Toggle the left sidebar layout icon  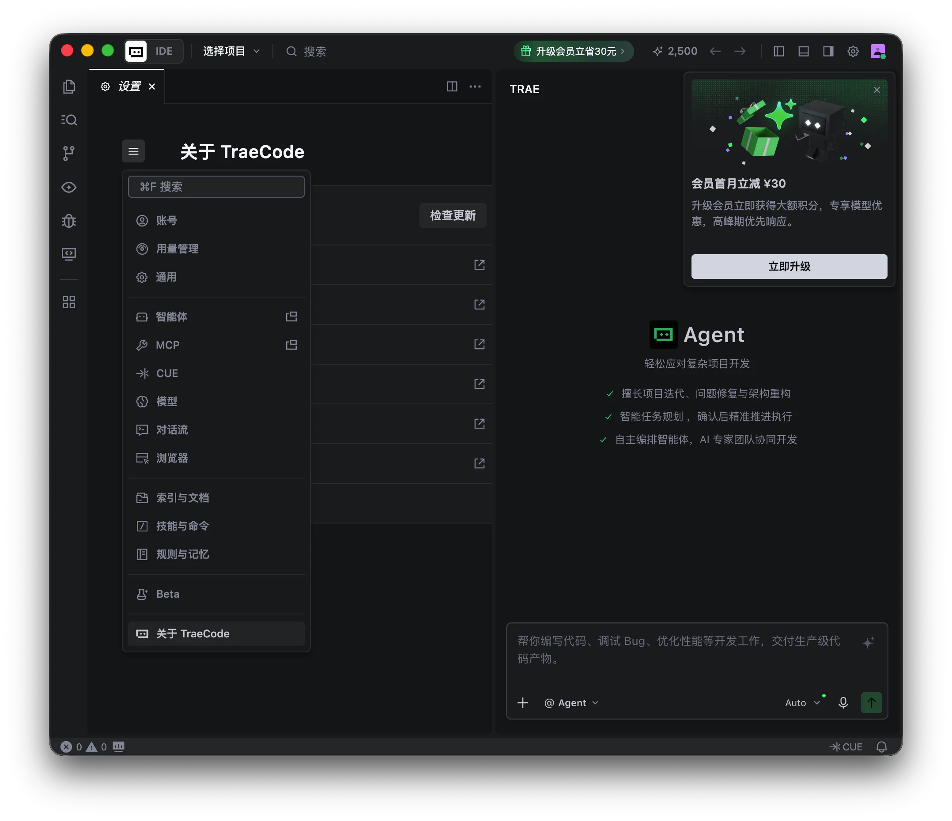[779, 51]
